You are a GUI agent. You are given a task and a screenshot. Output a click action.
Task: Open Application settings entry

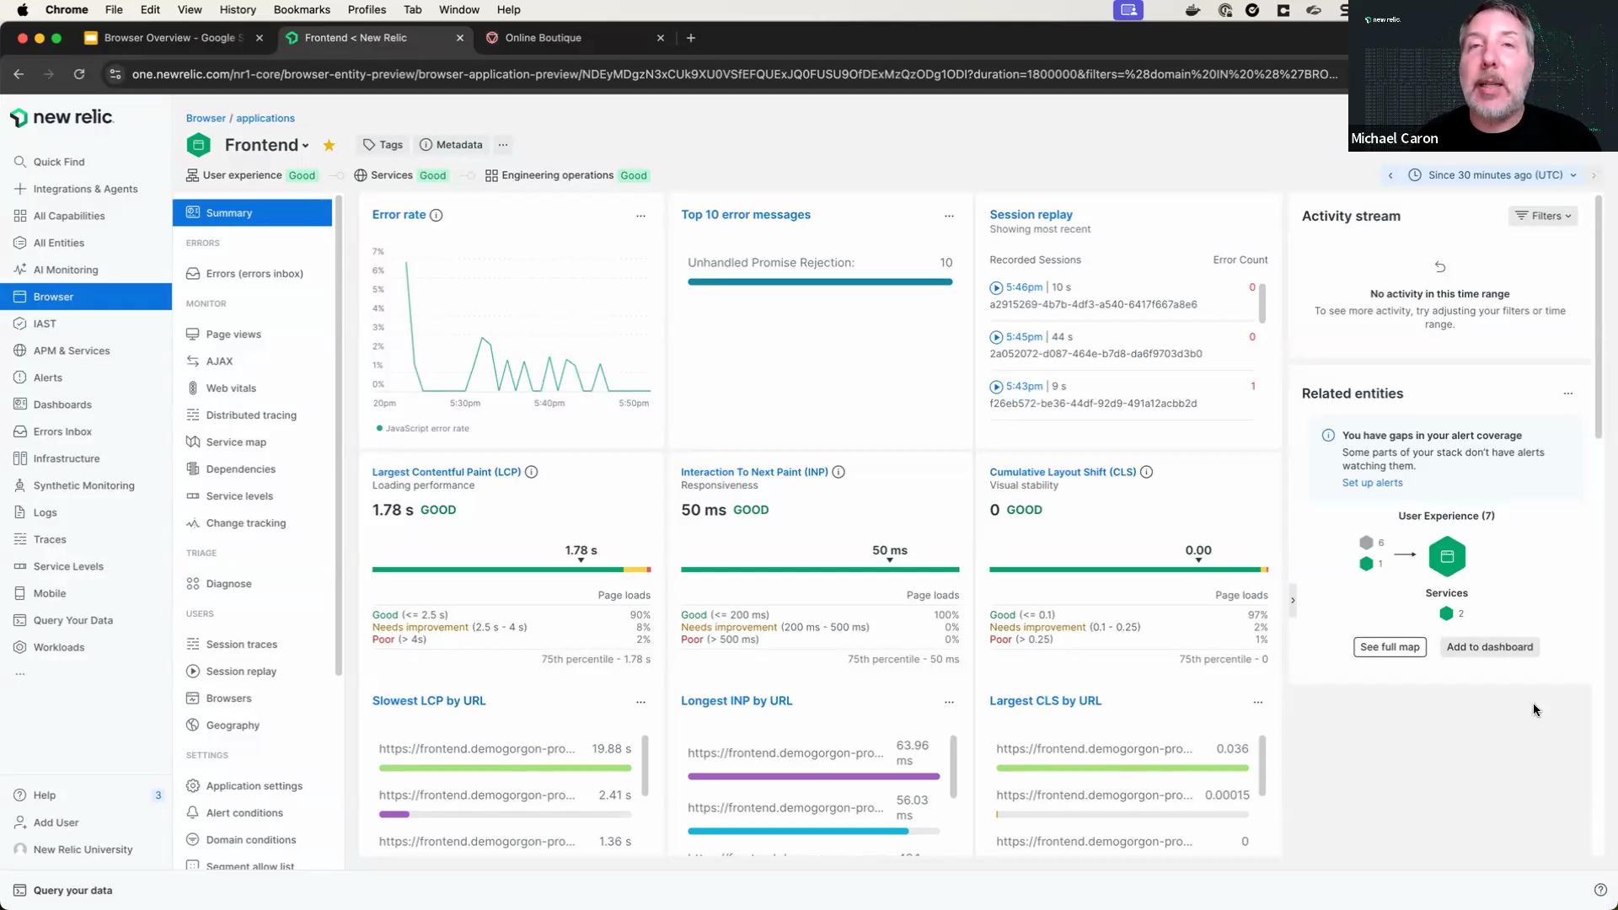tap(254, 786)
